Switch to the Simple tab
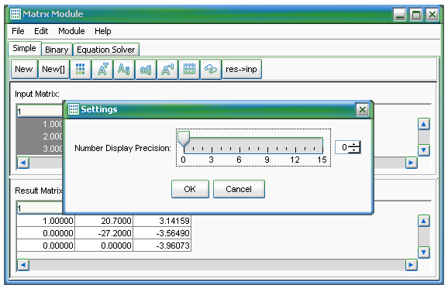The height and width of the screenshot is (292, 448). click(24, 48)
